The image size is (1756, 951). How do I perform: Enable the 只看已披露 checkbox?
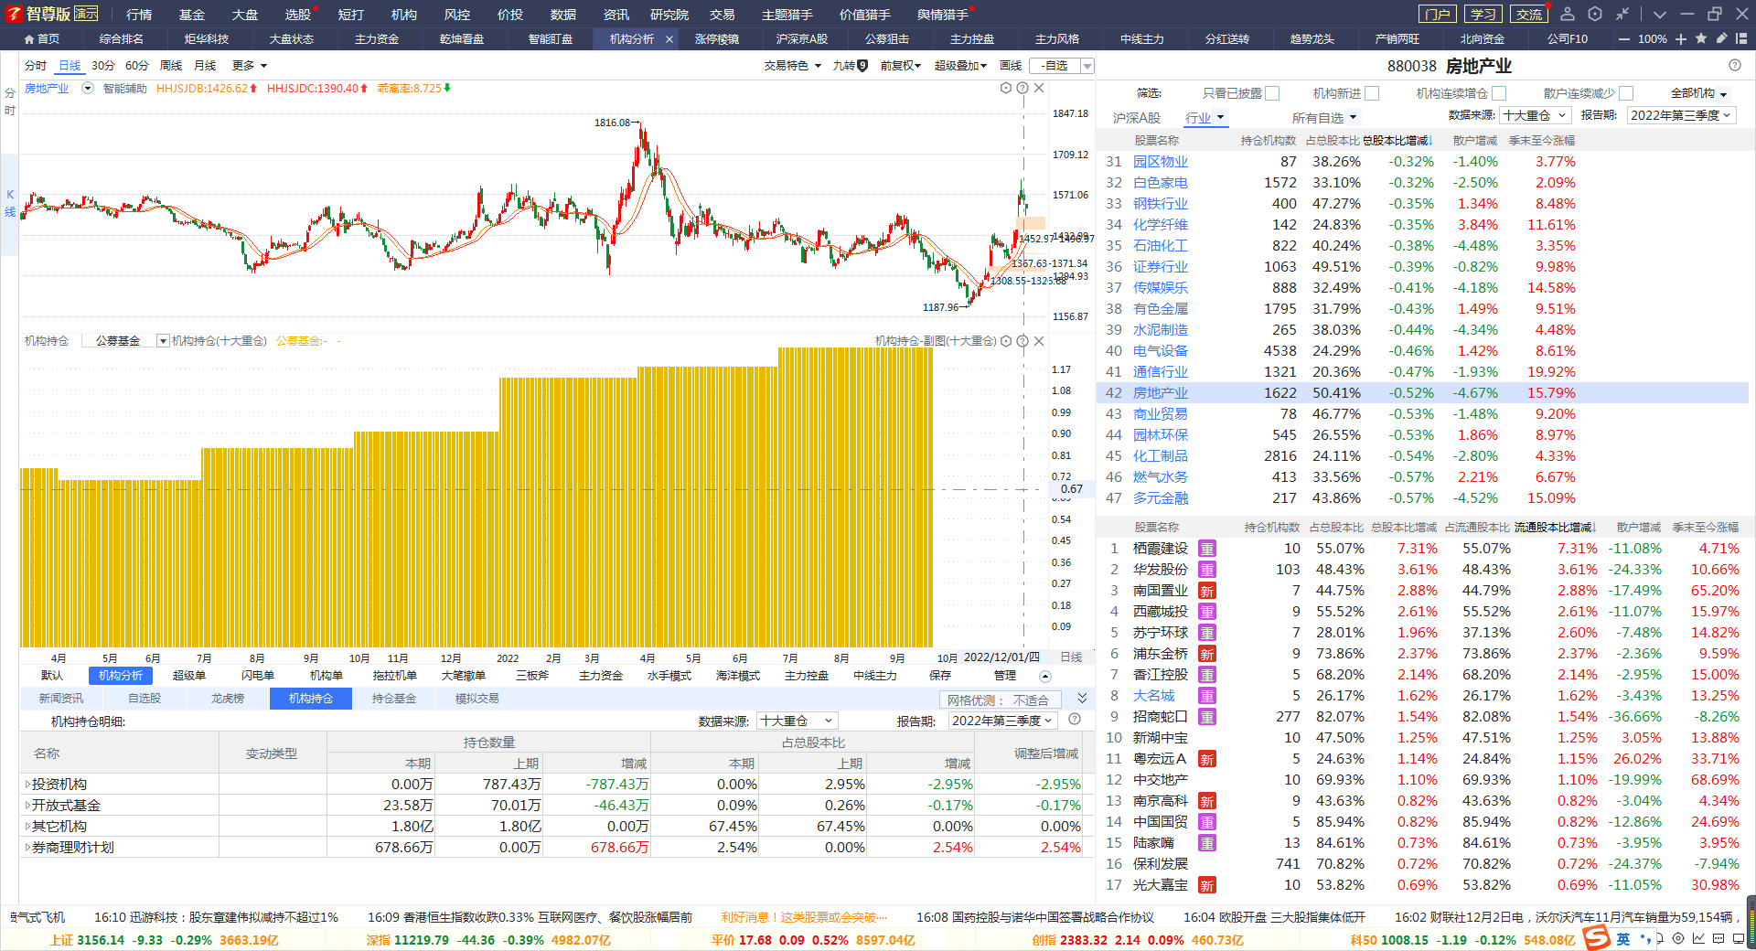pyautogui.click(x=1272, y=93)
